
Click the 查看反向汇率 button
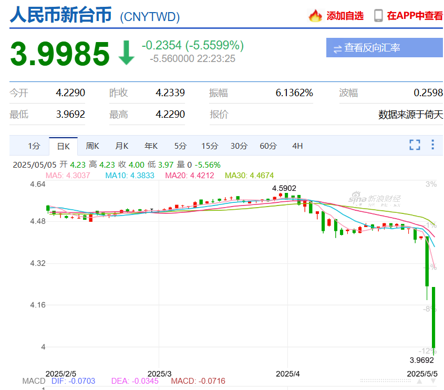(384, 48)
